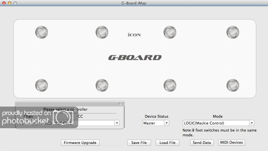Click the Save File button

coord(139,143)
